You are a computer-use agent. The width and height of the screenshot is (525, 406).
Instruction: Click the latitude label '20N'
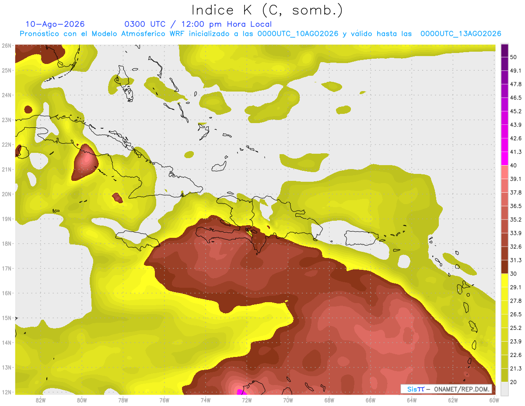coord(7,194)
